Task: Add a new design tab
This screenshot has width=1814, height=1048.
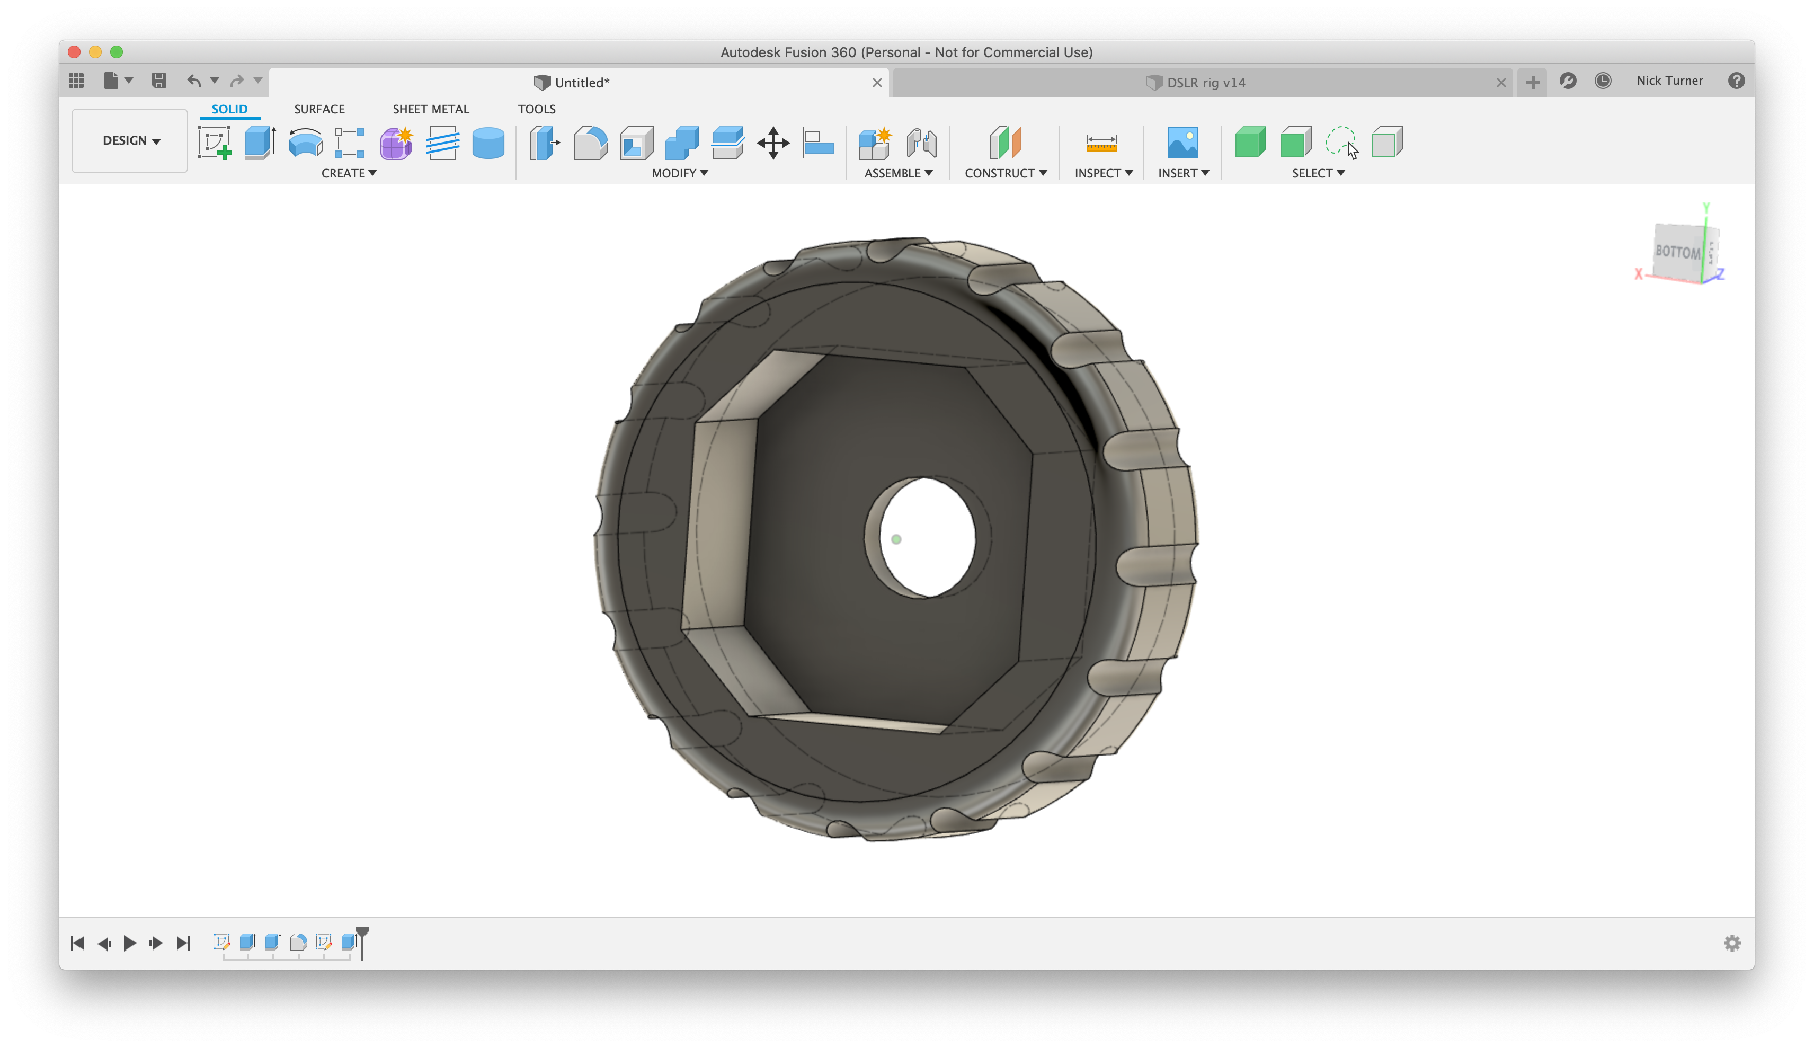Action: (x=1532, y=83)
